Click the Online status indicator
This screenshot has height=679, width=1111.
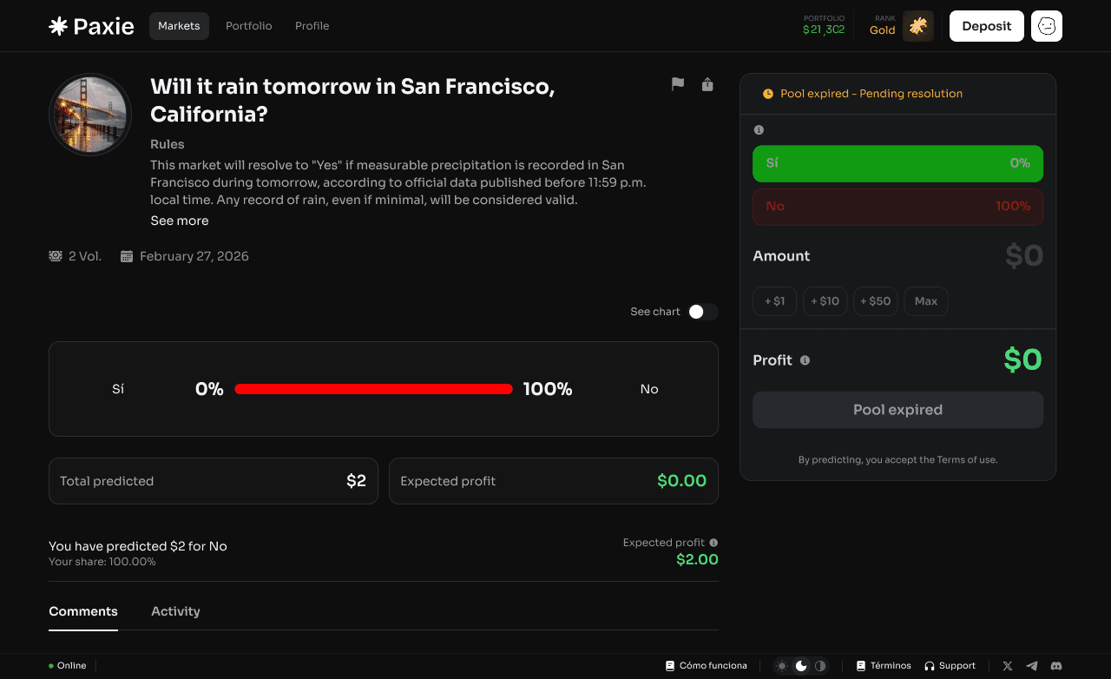coord(68,666)
